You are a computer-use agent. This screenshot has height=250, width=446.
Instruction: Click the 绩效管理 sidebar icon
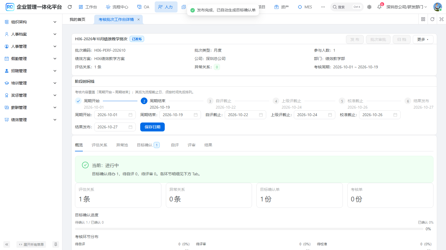point(7,120)
